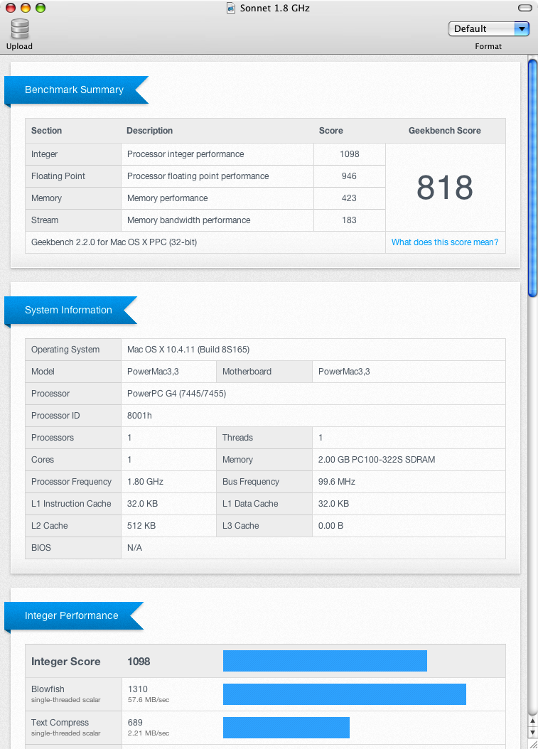Click the Blowfish score 1310
The image size is (538, 749).
coord(138,689)
